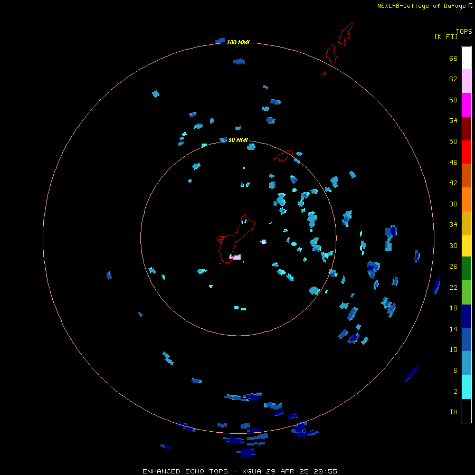Click the light green legend swatch
475x475 pixels.
[x=466, y=292]
